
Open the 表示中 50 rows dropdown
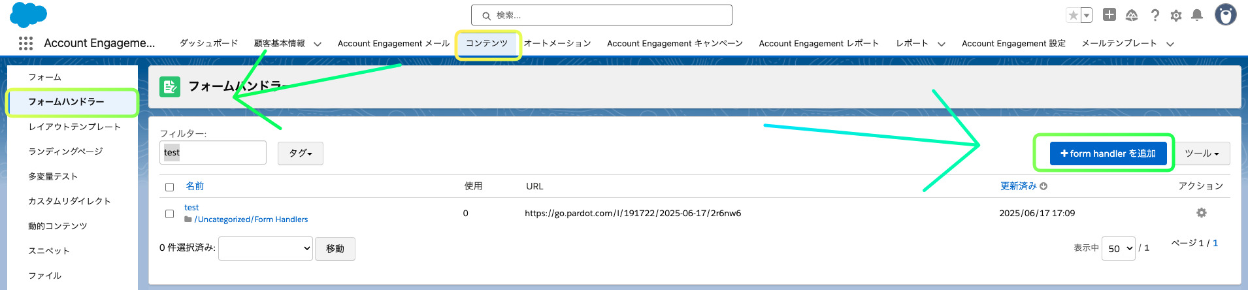1119,248
